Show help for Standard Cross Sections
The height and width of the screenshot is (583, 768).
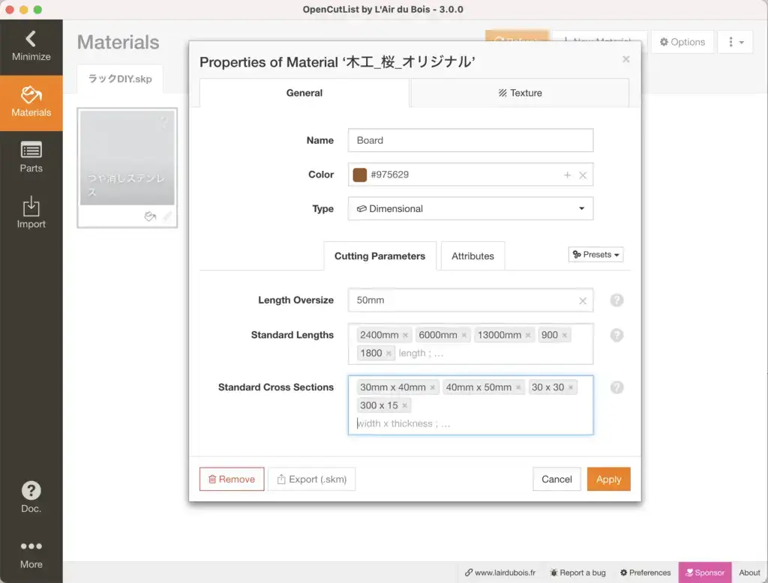616,387
